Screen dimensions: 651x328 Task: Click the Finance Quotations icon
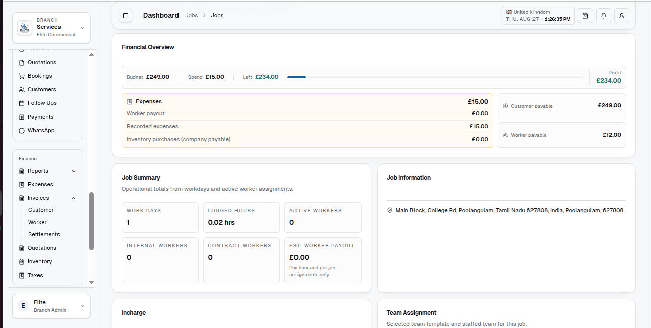point(22,248)
